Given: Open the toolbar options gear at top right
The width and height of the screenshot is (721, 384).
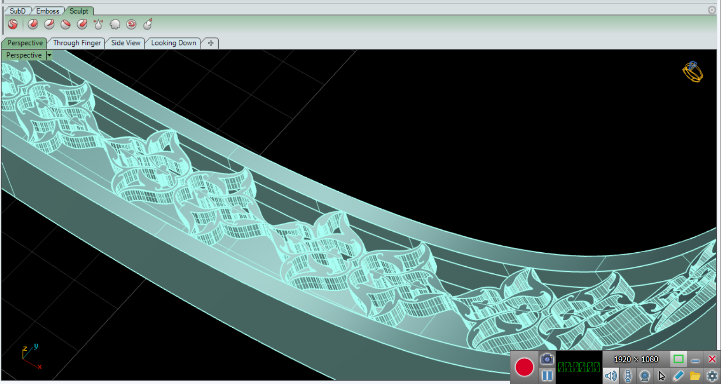Looking at the screenshot, I should [x=712, y=10].
